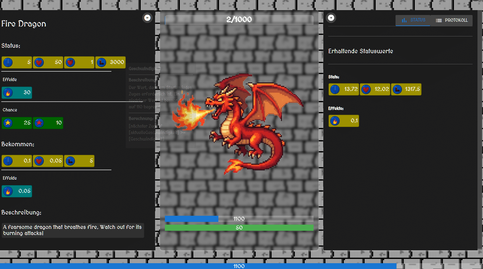Click the "Status:" heading in left panel
Viewport: 483px width, 269px height.
point(11,46)
